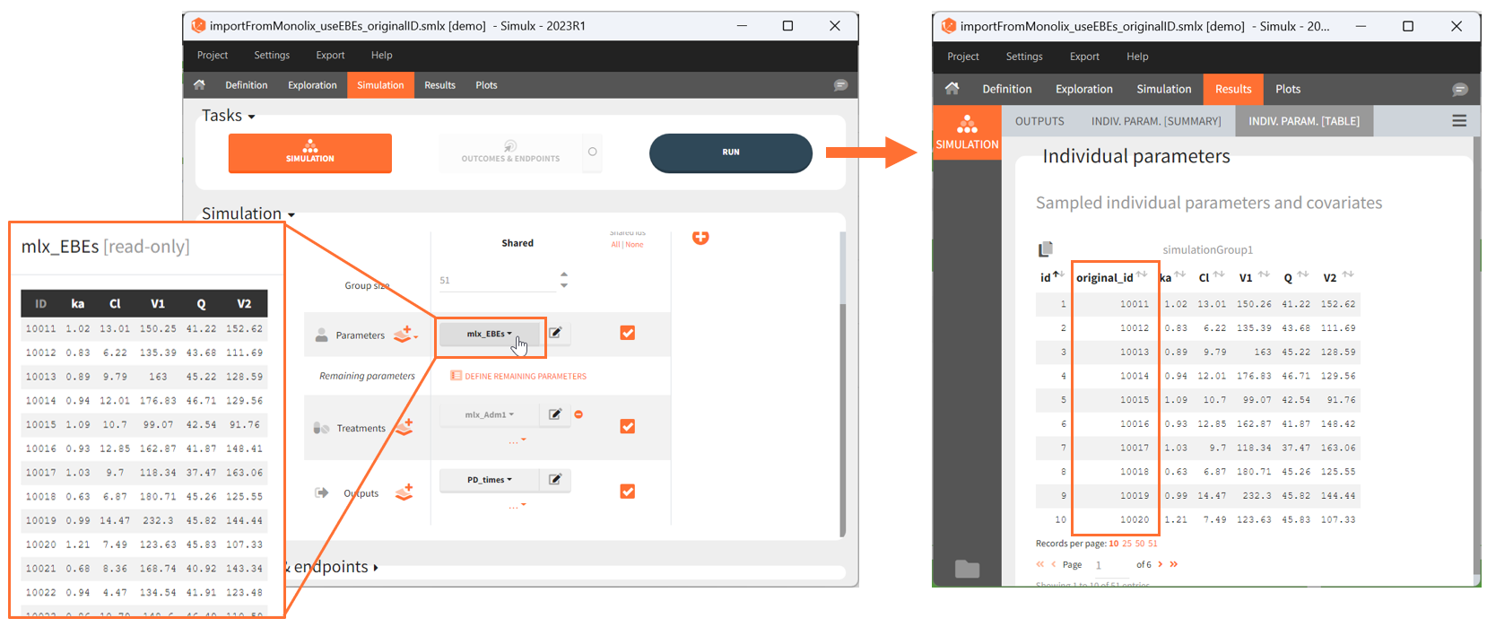
Task: Click the edit icon next to PD_times
Action: [x=555, y=480]
